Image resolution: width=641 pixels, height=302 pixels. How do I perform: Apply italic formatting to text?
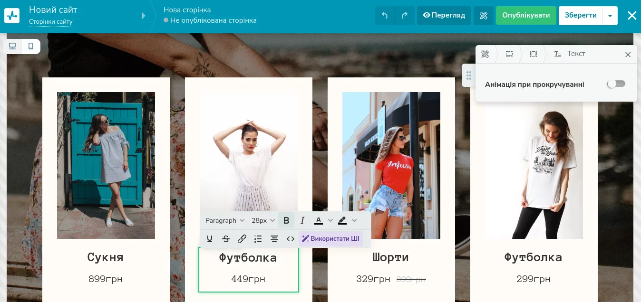(x=302, y=220)
